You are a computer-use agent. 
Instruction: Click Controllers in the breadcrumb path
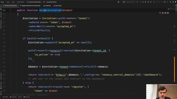click(x=20, y=2)
